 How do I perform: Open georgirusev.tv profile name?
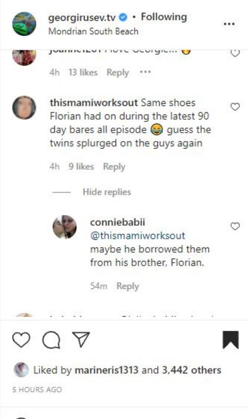pos(82,17)
